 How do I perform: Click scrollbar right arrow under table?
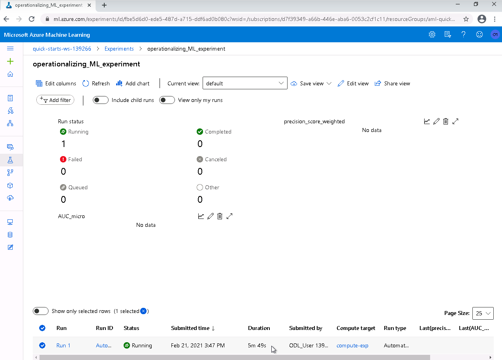[491, 357]
